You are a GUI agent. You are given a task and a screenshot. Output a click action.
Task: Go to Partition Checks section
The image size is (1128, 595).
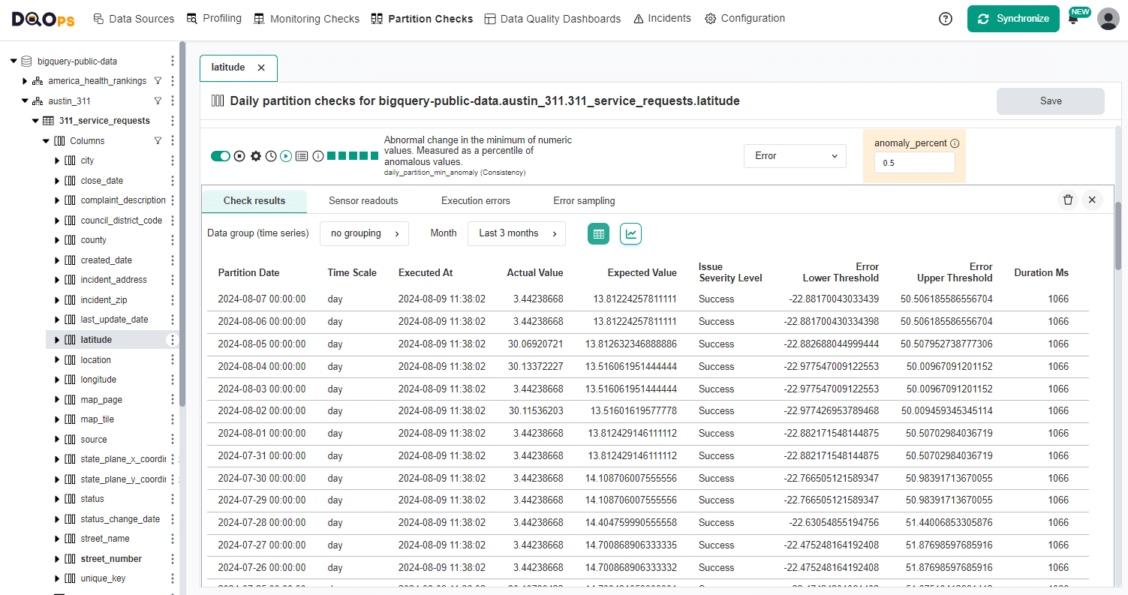point(422,19)
